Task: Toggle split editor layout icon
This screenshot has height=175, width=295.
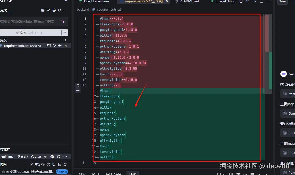Action: pyautogui.click(x=262, y=1)
